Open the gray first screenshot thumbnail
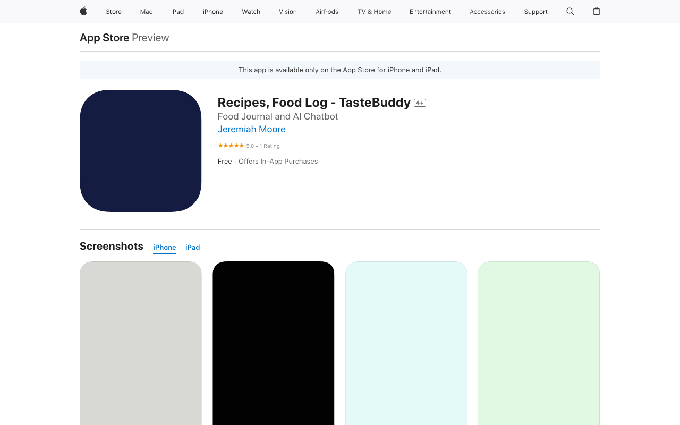This screenshot has height=425, width=680. click(x=141, y=343)
